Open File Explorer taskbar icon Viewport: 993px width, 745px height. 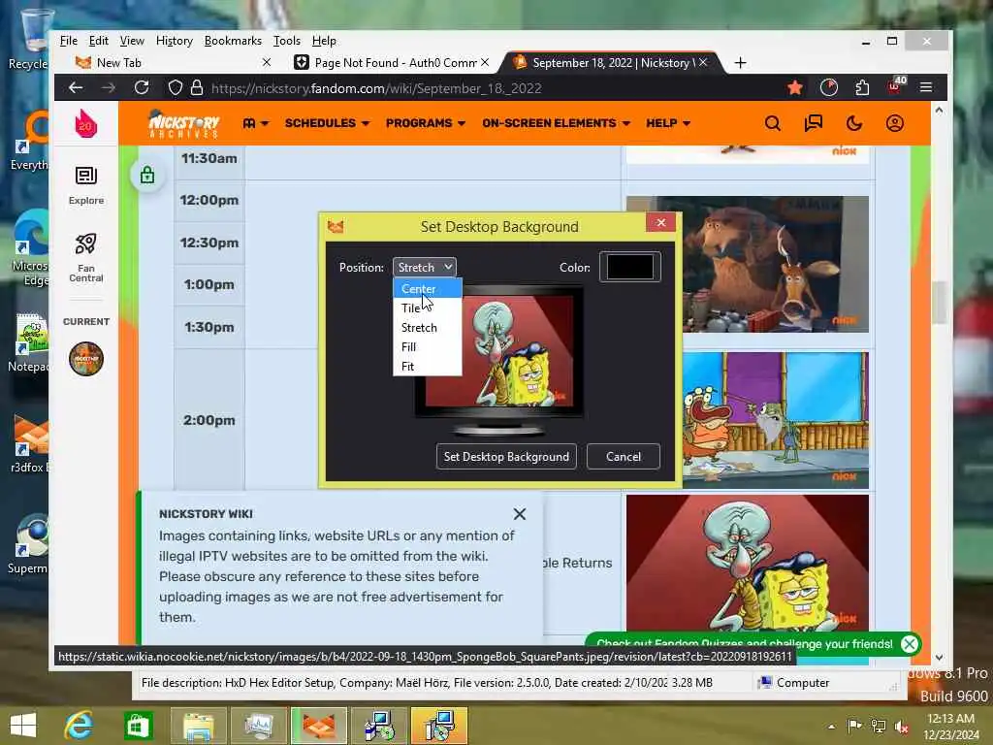click(x=198, y=726)
